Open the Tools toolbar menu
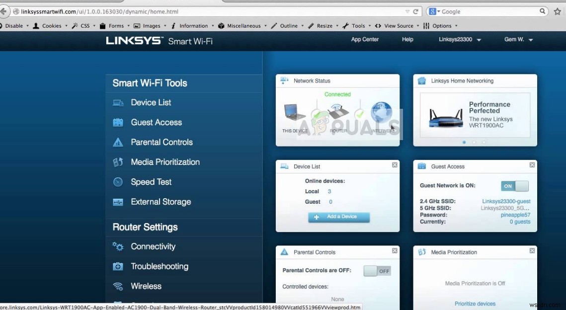The width and height of the screenshot is (566, 310). [x=357, y=26]
